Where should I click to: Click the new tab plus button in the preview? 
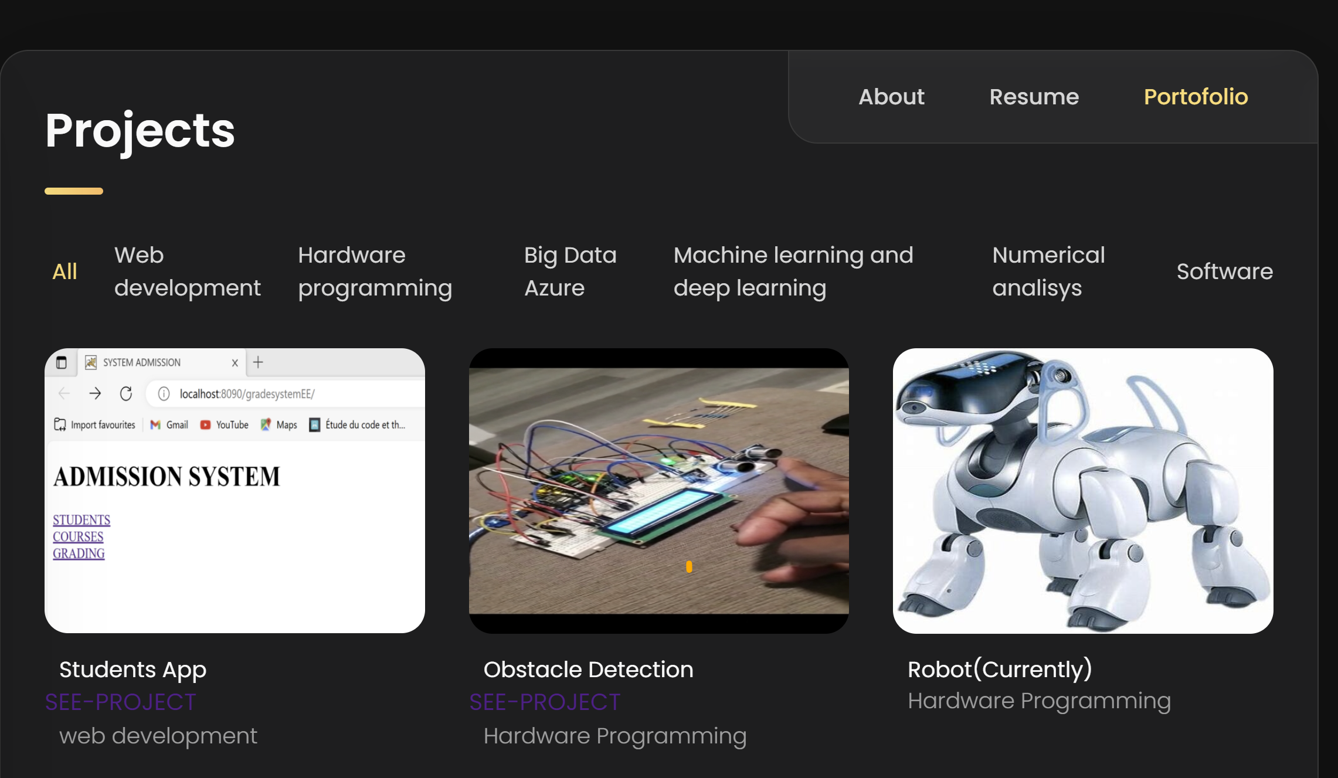tap(258, 362)
